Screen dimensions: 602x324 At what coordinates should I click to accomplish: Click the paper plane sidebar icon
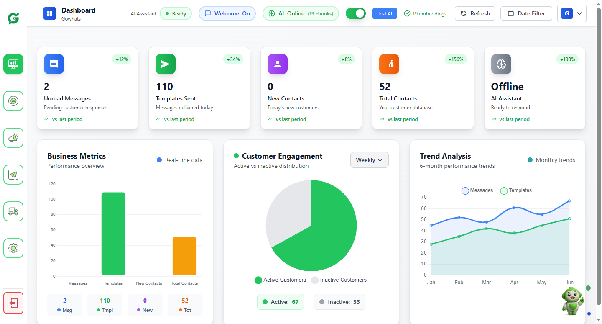click(13, 175)
